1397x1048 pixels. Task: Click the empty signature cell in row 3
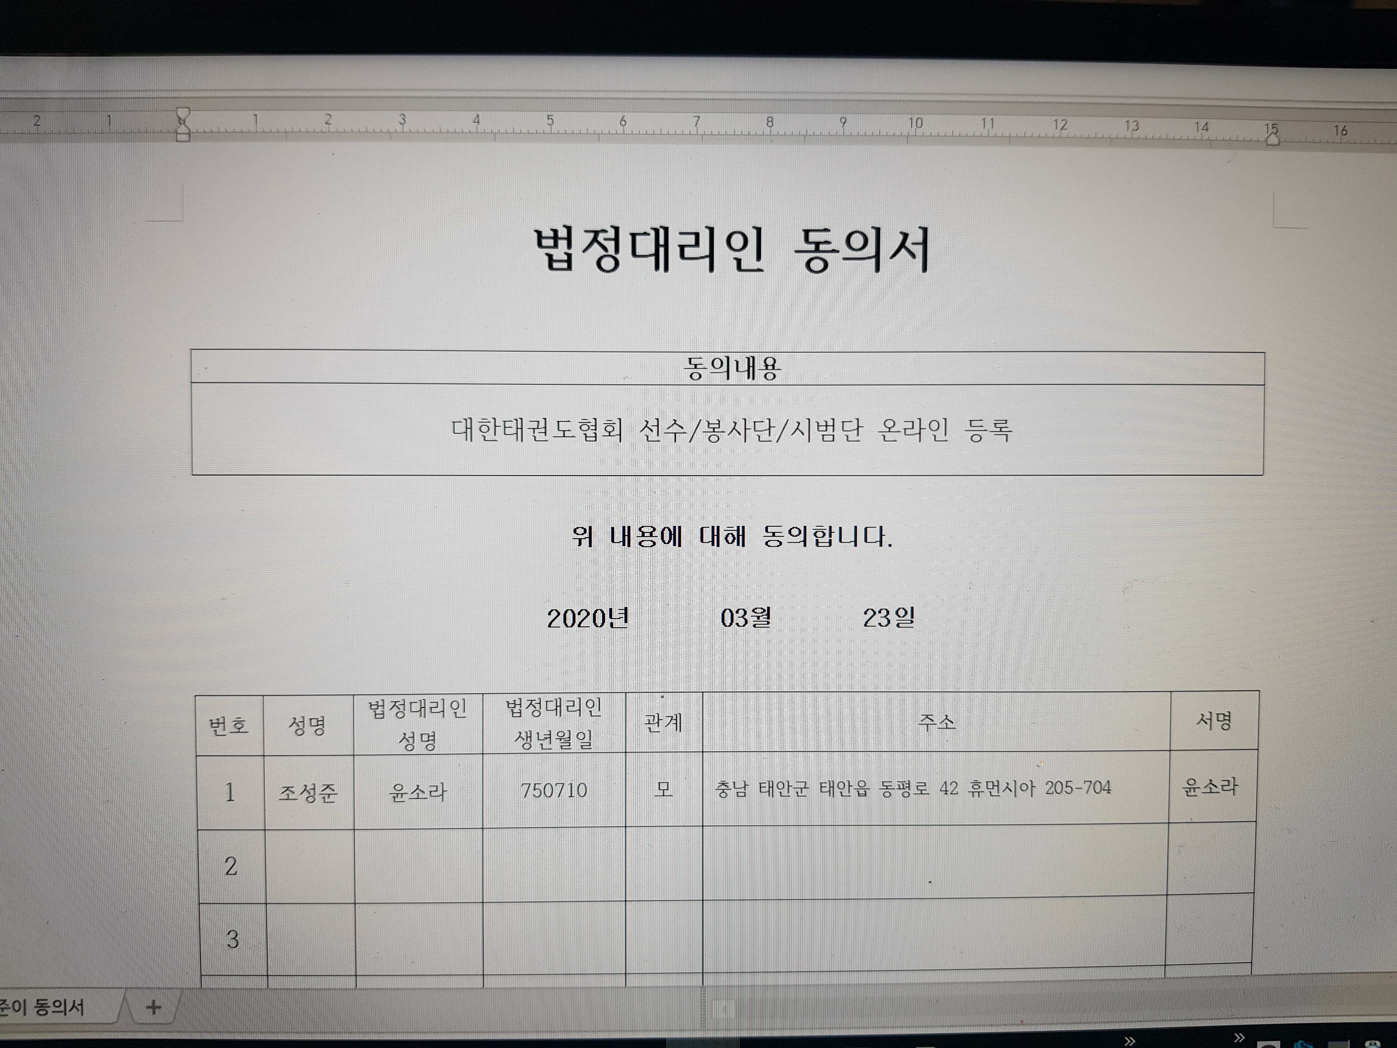1209,928
